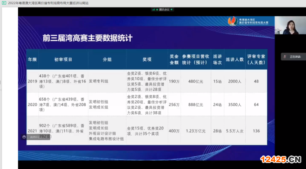This screenshot has width=306, height=169.
Task: Click the slide heading 前三届湾高赛主要数据统计
Action: 88,38
